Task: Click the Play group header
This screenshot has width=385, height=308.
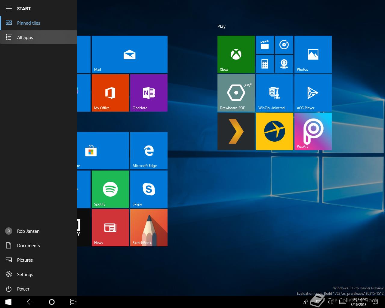Action: coord(221,26)
